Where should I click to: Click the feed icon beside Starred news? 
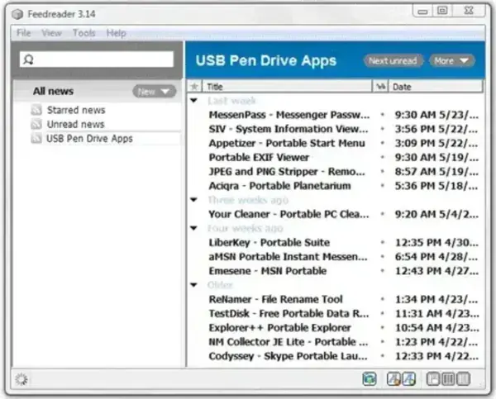(36, 110)
